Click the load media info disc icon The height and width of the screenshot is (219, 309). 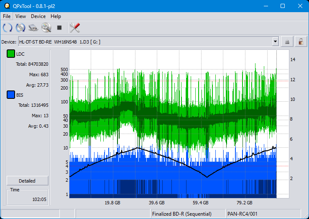point(20,28)
